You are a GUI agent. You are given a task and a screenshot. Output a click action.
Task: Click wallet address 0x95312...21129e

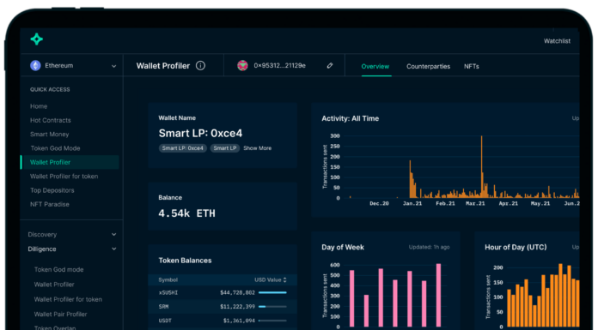tap(279, 65)
